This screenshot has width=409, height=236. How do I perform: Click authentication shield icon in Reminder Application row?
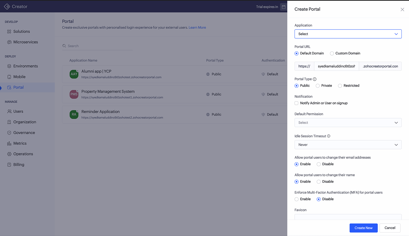coord(263,115)
